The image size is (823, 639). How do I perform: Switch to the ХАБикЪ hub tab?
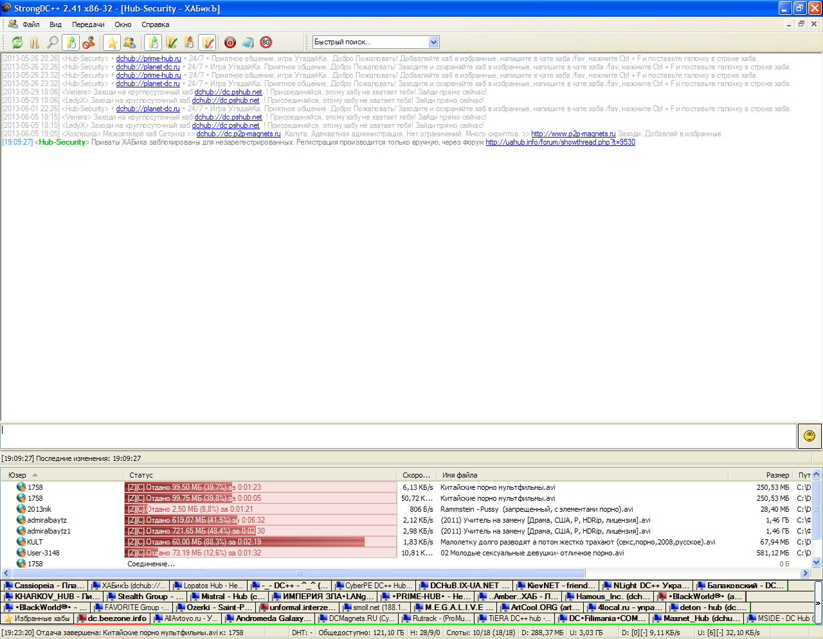(x=129, y=586)
